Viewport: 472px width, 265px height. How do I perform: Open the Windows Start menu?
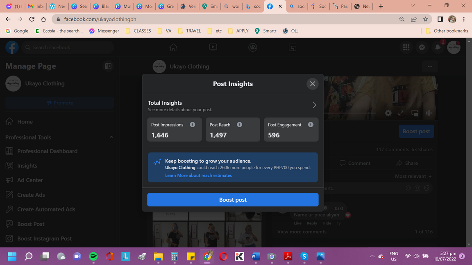pyautogui.click(x=12, y=256)
